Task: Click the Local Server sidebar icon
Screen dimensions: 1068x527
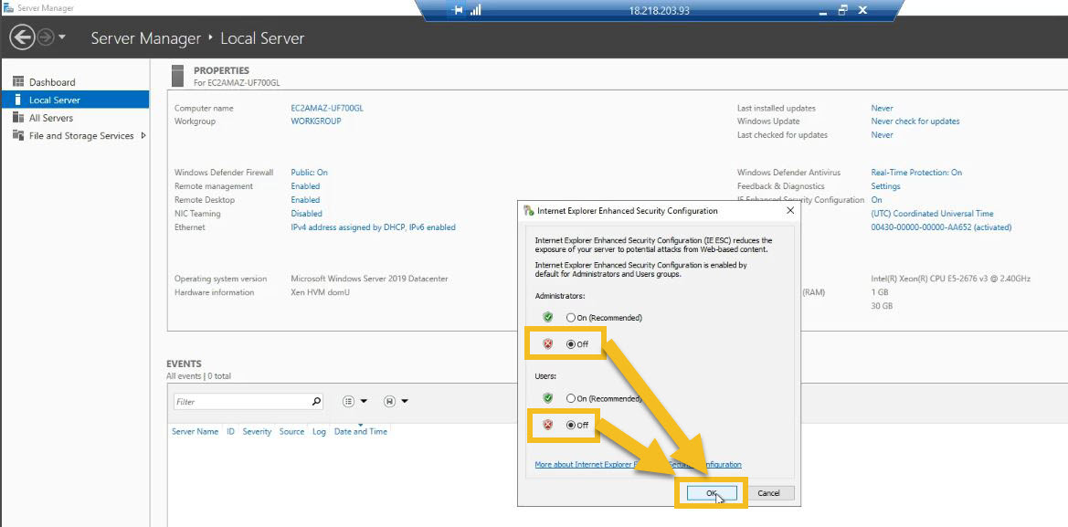Action: [18, 100]
